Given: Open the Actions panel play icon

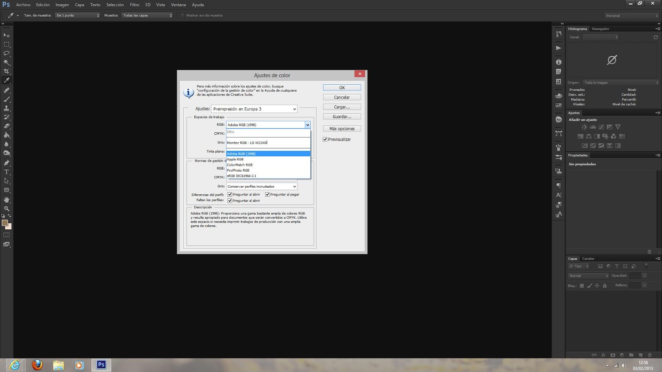Looking at the screenshot, I should tap(559, 48).
